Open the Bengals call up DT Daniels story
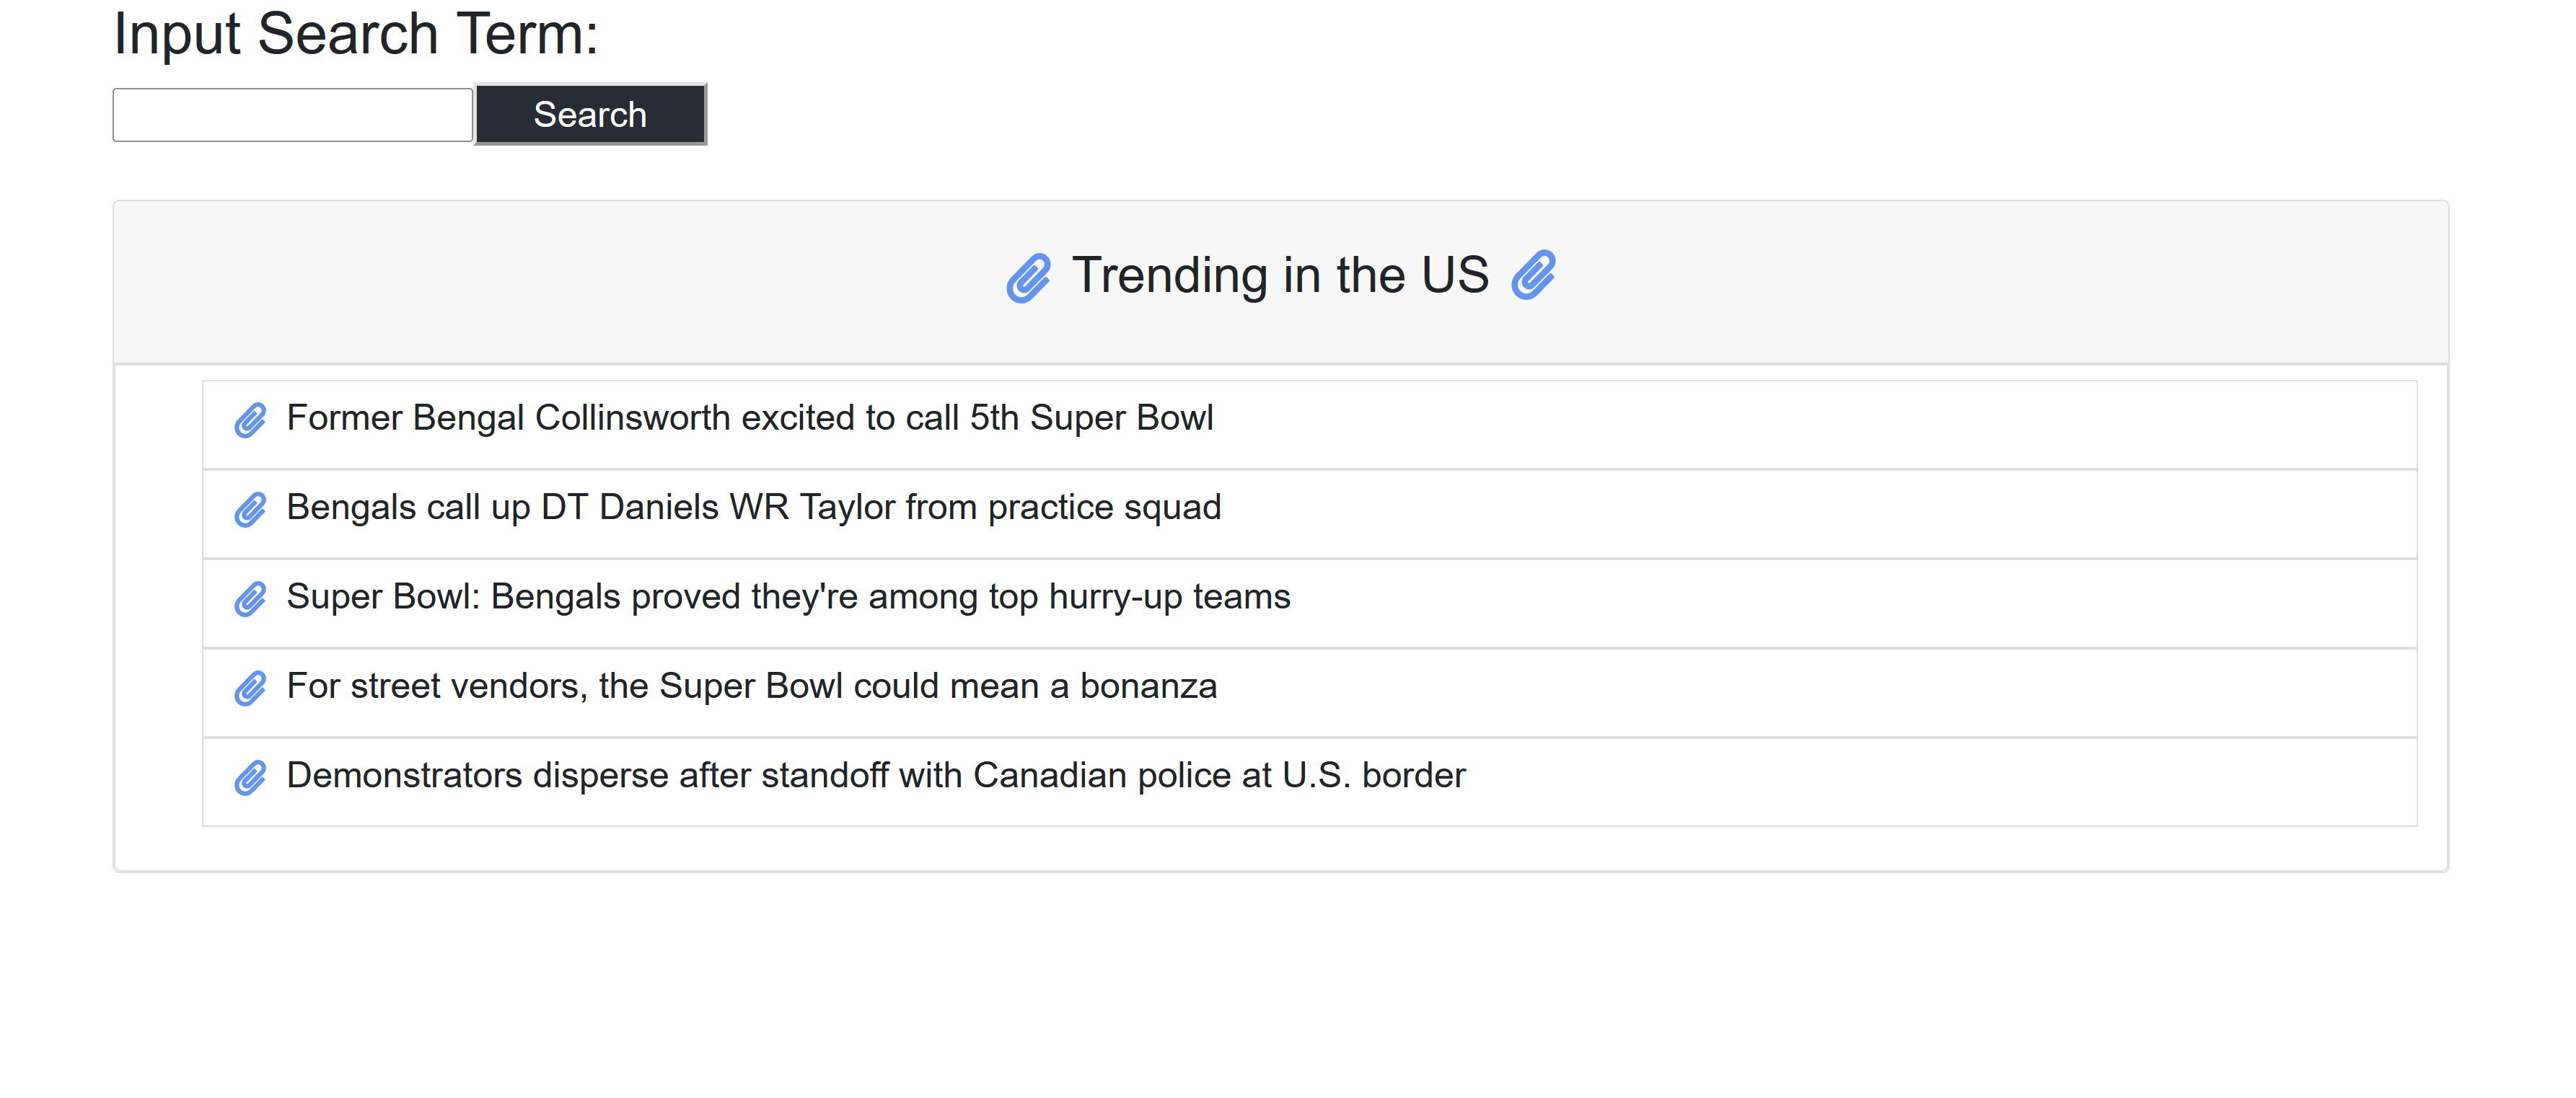The height and width of the screenshot is (1098, 2576). coord(753,508)
